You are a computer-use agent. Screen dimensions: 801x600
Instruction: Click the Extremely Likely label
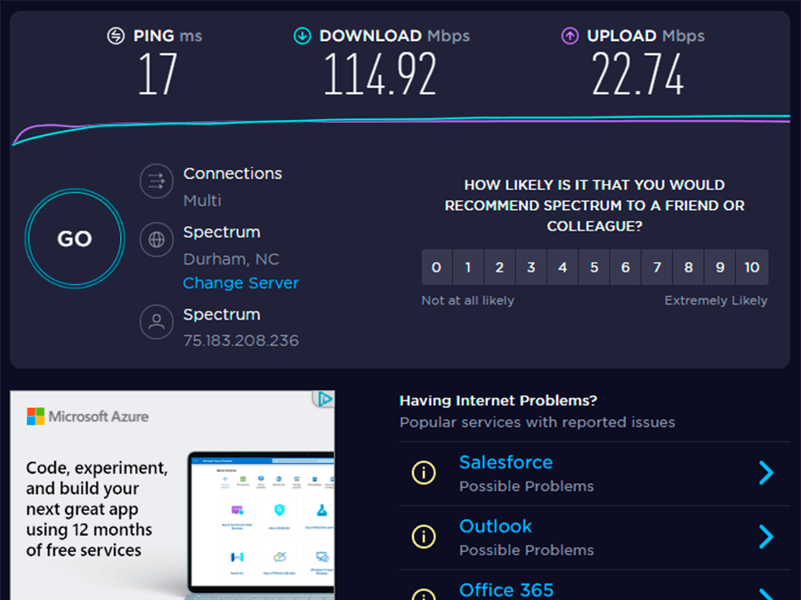[x=716, y=301]
